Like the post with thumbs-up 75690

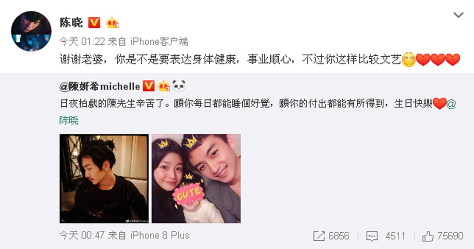pyautogui.click(x=443, y=236)
